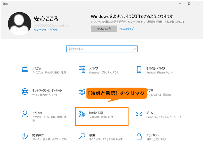This screenshot has height=145, width=204.
Task: Select the Mobile devices phone icon
Action: 139,69
